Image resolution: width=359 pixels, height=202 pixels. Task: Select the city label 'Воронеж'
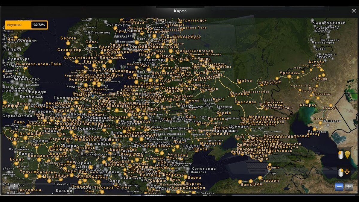(239, 94)
